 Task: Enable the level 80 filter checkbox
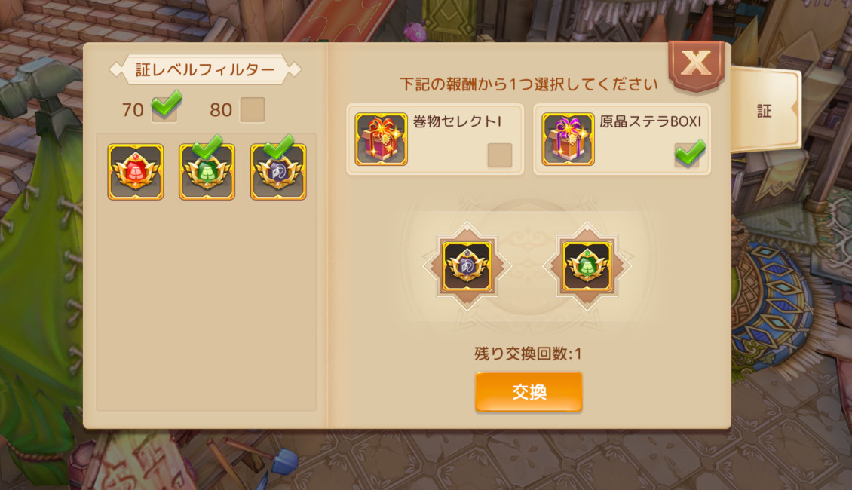(x=252, y=110)
